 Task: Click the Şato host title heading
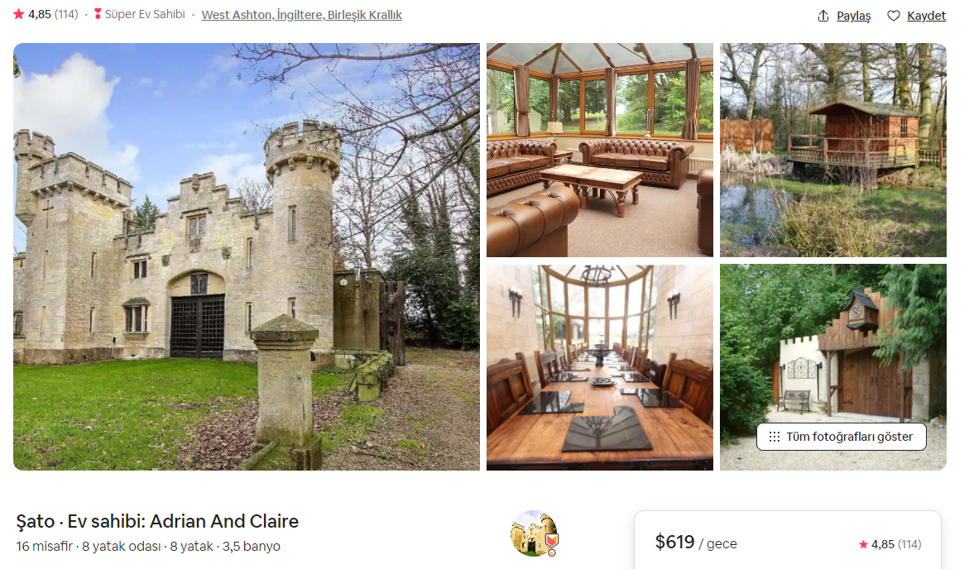point(157,521)
